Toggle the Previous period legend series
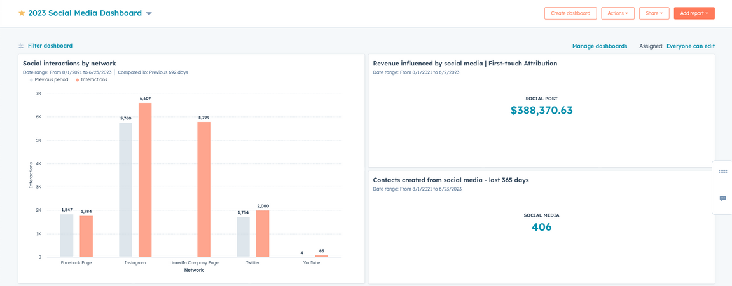The width and height of the screenshot is (732, 286). point(51,80)
